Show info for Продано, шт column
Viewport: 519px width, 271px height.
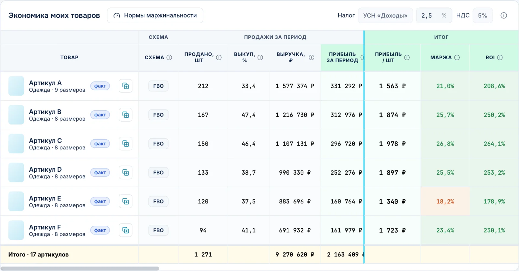219,58
